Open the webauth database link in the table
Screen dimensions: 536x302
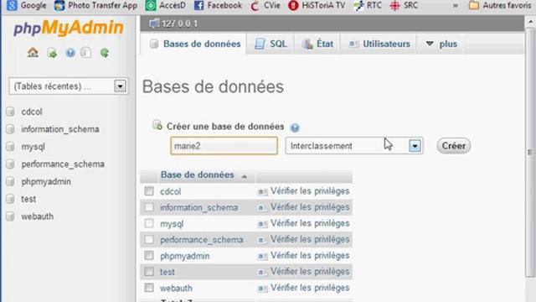176,289
